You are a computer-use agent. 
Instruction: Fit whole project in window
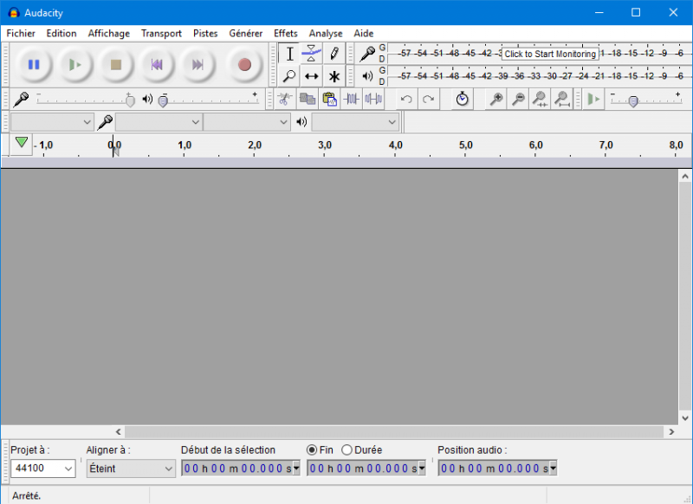coord(562,99)
